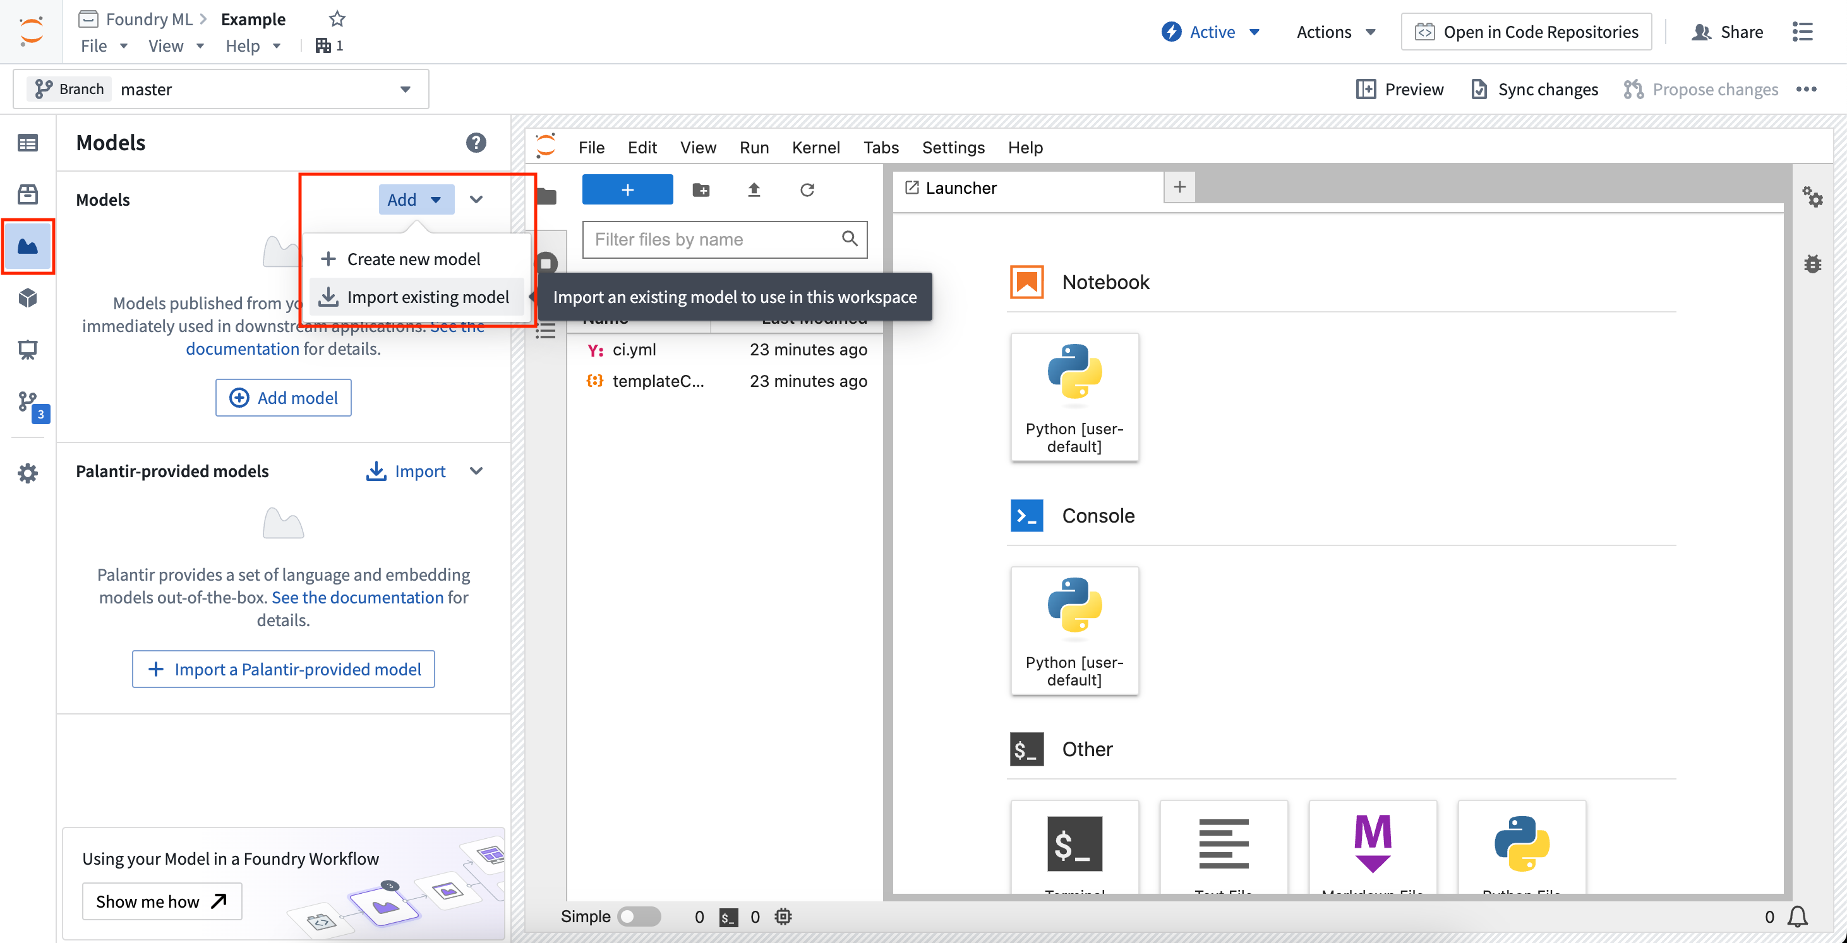Click the refresh files icon

807,190
